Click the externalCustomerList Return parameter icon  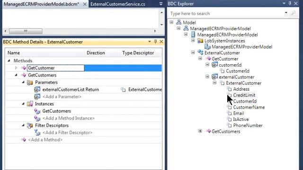37,89
